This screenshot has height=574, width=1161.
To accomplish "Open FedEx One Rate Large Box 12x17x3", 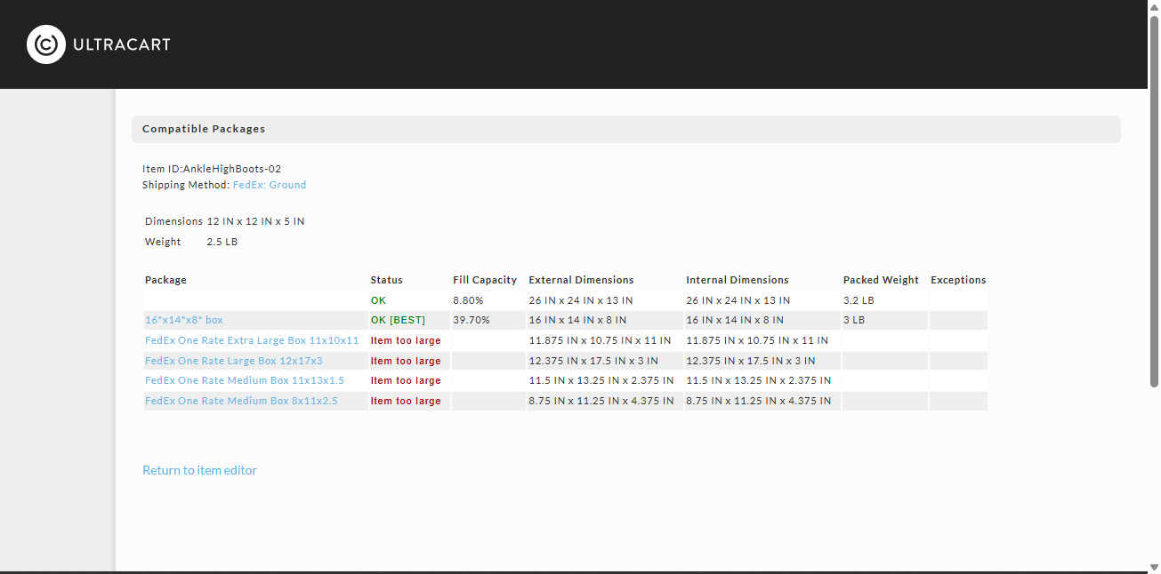I will click(234, 361).
